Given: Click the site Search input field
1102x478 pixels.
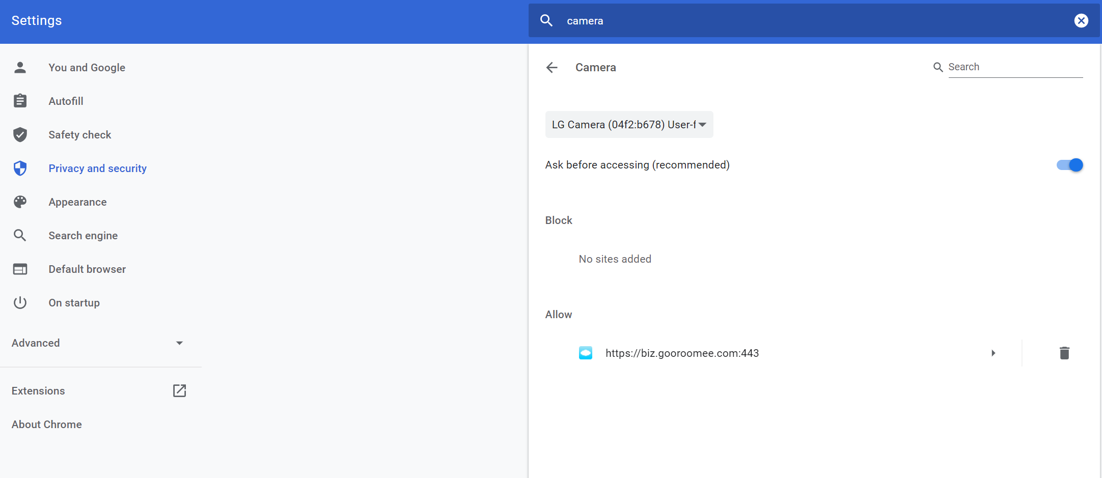Looking at the screenshot, I should pos(1014,67).
